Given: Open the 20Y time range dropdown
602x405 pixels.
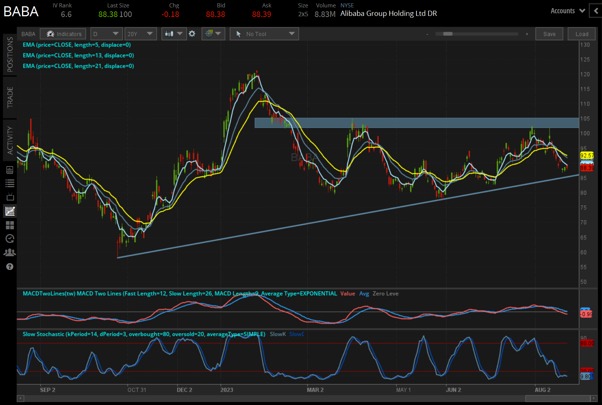Looking at the screenshot, I should pos(140,34).
